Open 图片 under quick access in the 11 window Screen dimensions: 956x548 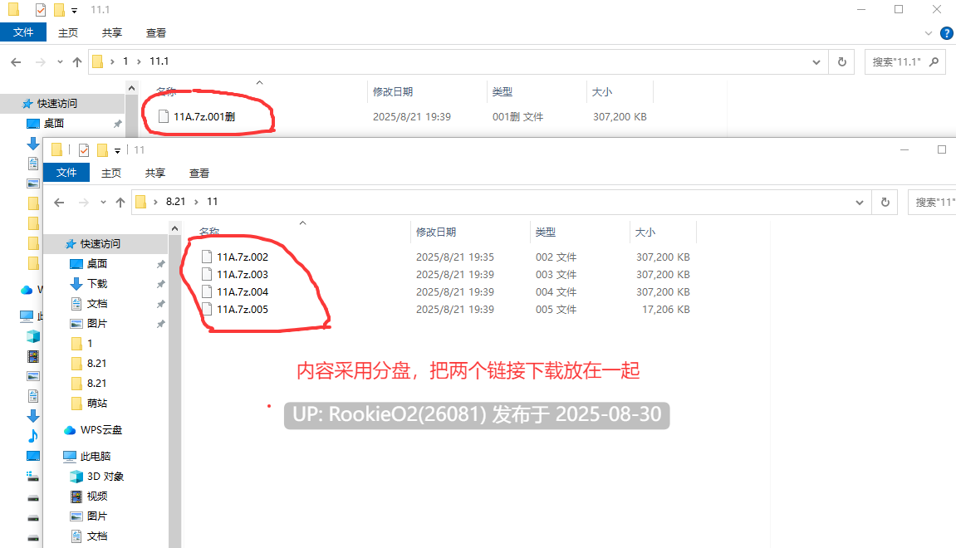point(97,323)
